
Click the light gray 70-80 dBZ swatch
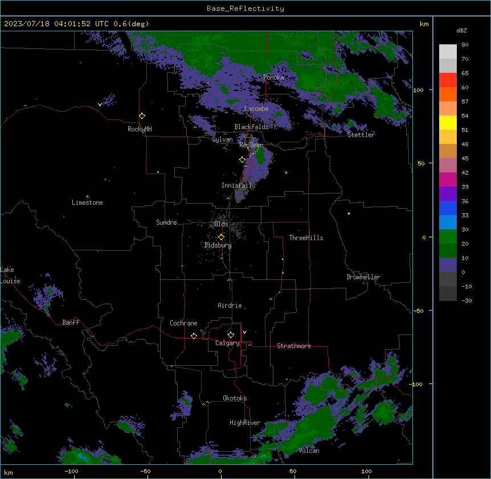pos(448,52)
